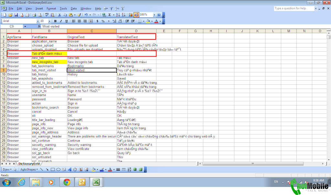Viewport: 331px width, 195px height.
Task: Sort descending Z to A
Action: (123, 15)
